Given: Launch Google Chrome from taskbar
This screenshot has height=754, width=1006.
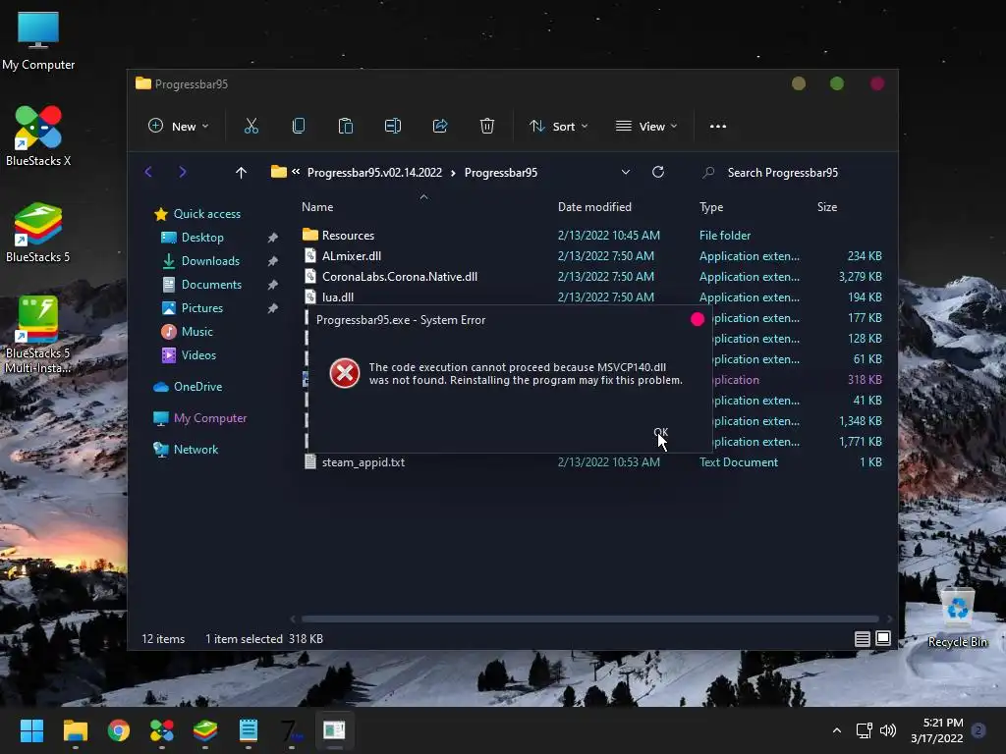Looking at the screenshot, I should tap(119, 730).
